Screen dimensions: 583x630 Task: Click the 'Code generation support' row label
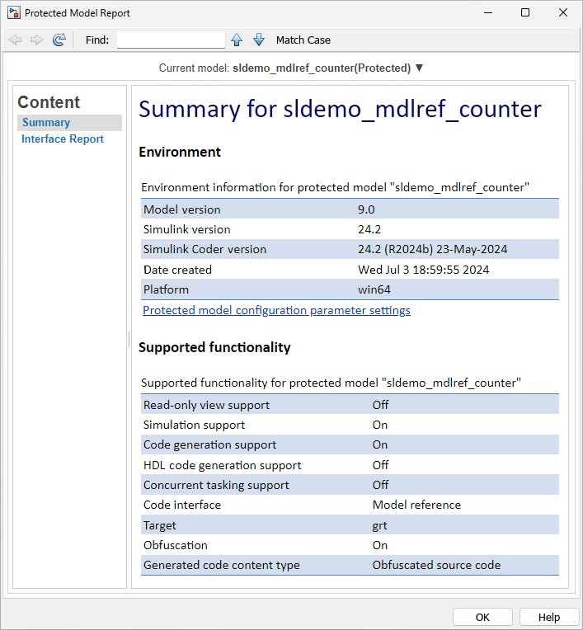[x=209, y=444]
